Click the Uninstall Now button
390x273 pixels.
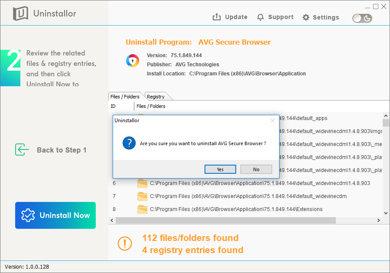point(55,215)
